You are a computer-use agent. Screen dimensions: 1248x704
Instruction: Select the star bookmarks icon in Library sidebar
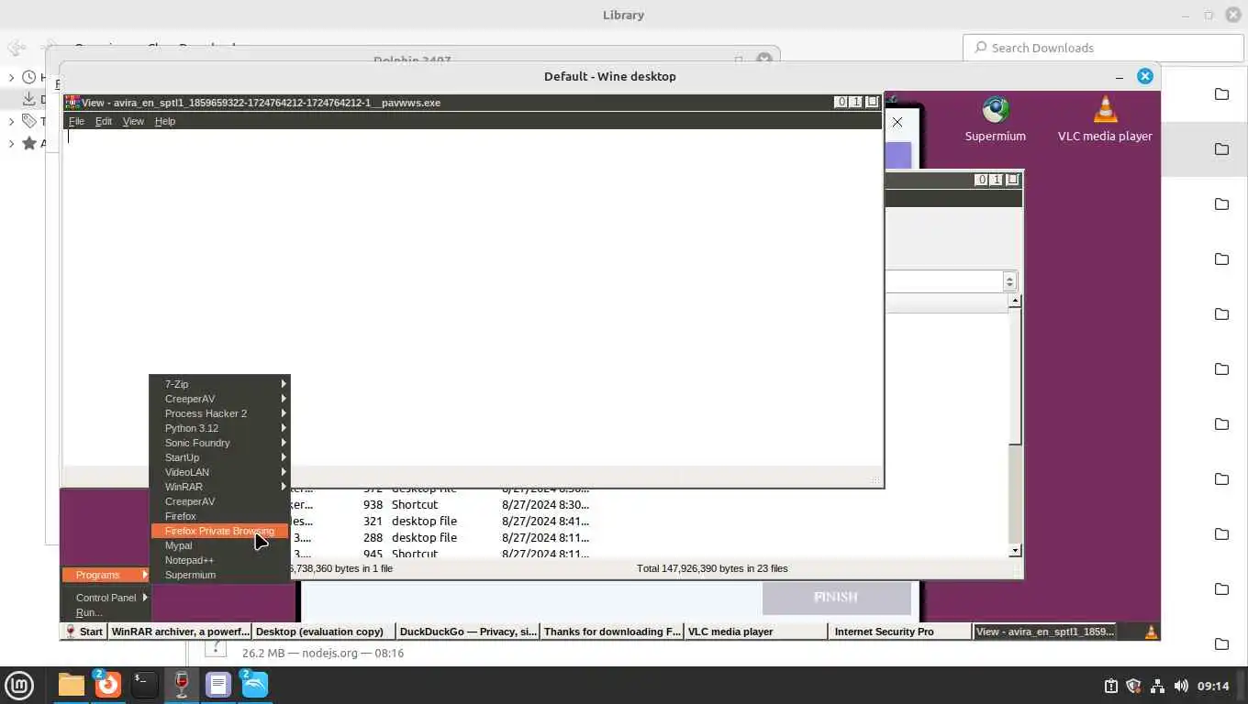point(29,143)
